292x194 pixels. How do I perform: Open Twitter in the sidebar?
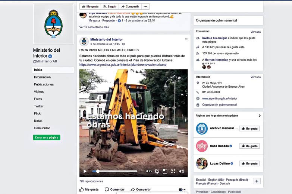point(38,106)
